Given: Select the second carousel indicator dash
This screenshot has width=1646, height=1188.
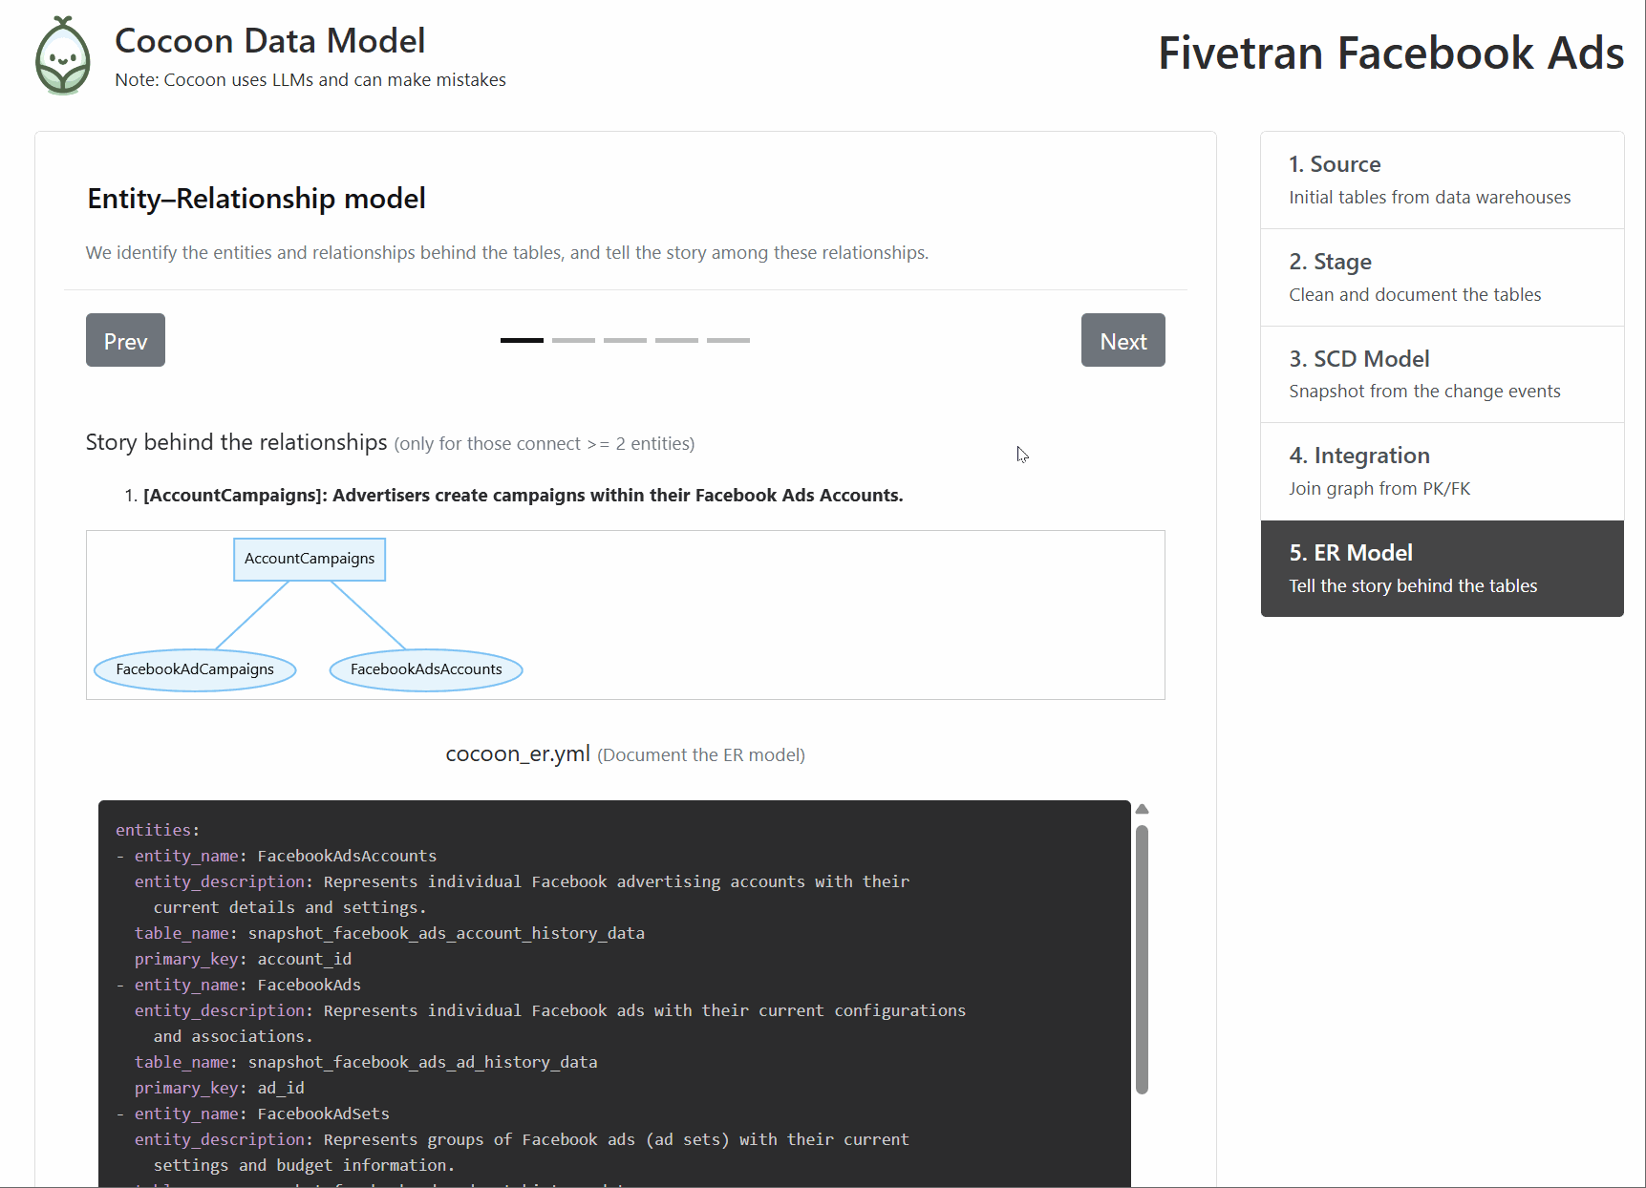Looking at the screenshot, I should (x=573, y=340).
